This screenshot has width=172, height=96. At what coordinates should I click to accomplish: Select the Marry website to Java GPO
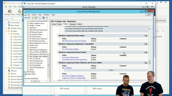point(37,23)
